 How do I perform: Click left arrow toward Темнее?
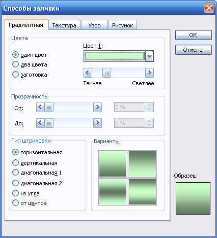(x=88, y=73)
